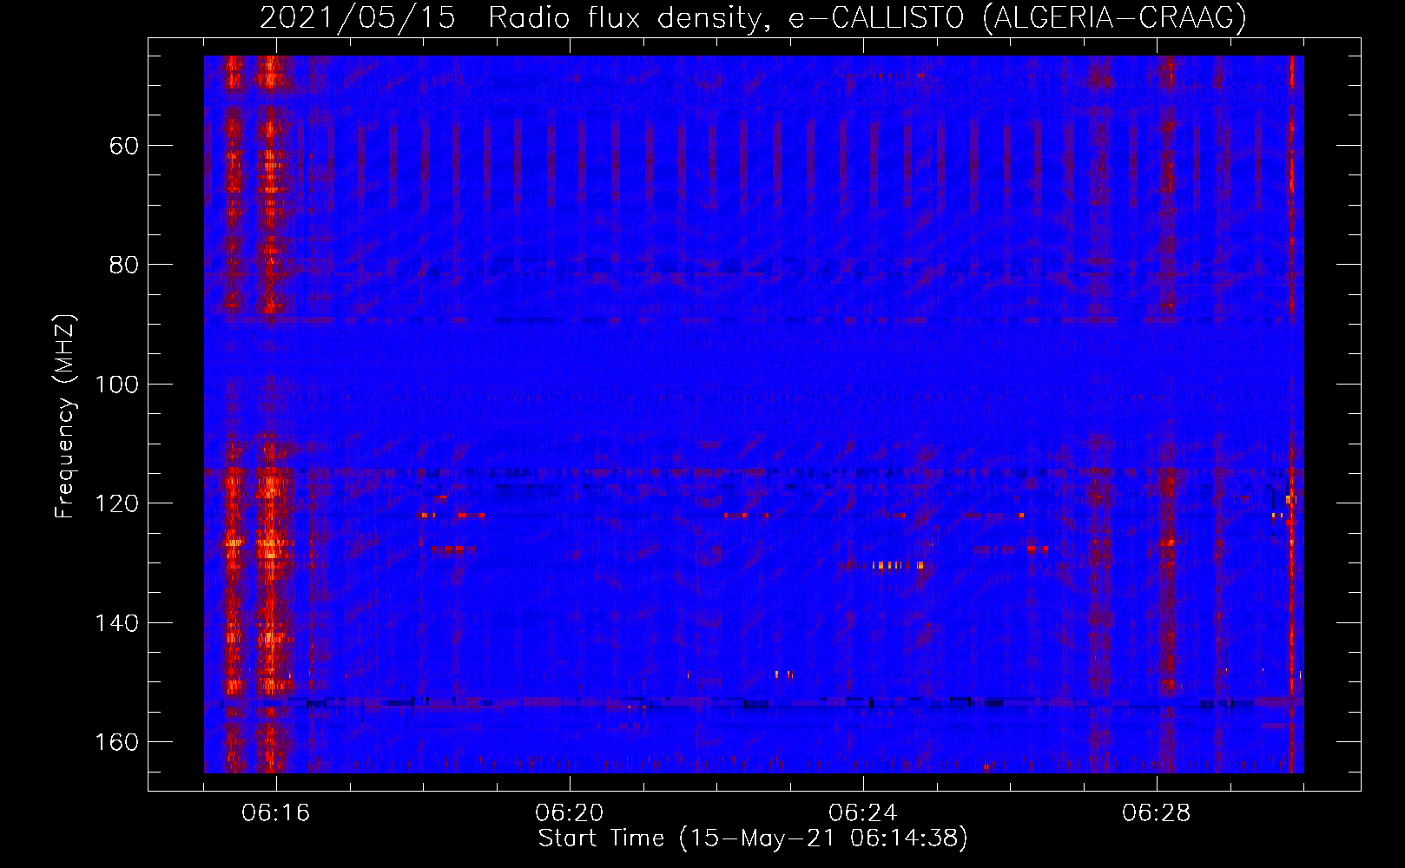Click the time tick label '06:28'
Viewport: 1405px width, 868px height.
[x=1157, y=813]
